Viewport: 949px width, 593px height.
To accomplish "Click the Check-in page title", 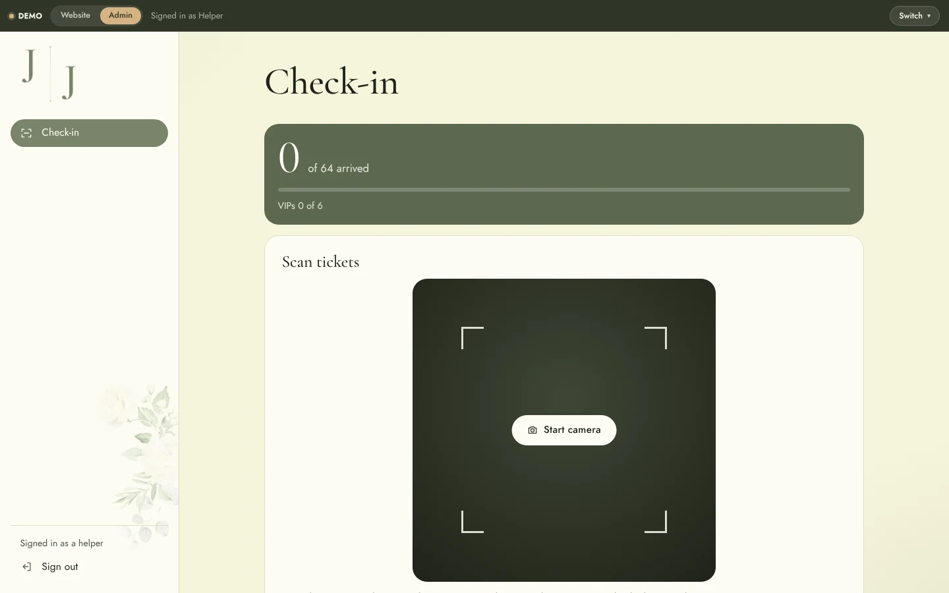I will pyautogui.click(x=331, y=82).
